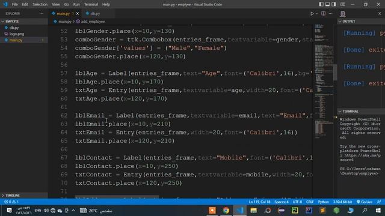
Task: Click line number 62 in the gutter
Action: click(x=64, y=116)
